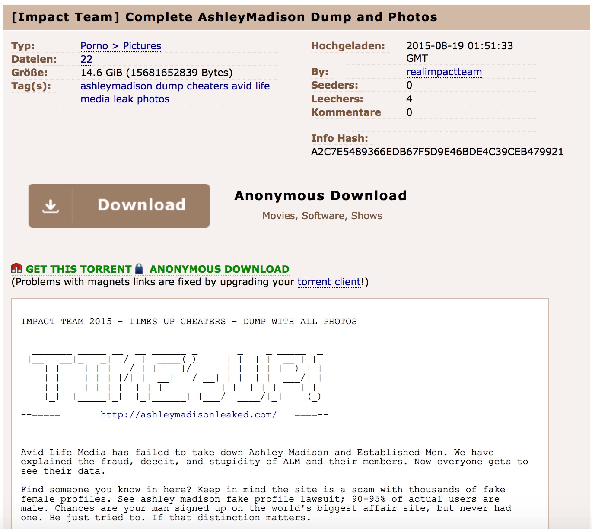This screenshot has height=529, width=592.
Task: Click the Info Hash value A2C7E548...
Action: point(437,152)
